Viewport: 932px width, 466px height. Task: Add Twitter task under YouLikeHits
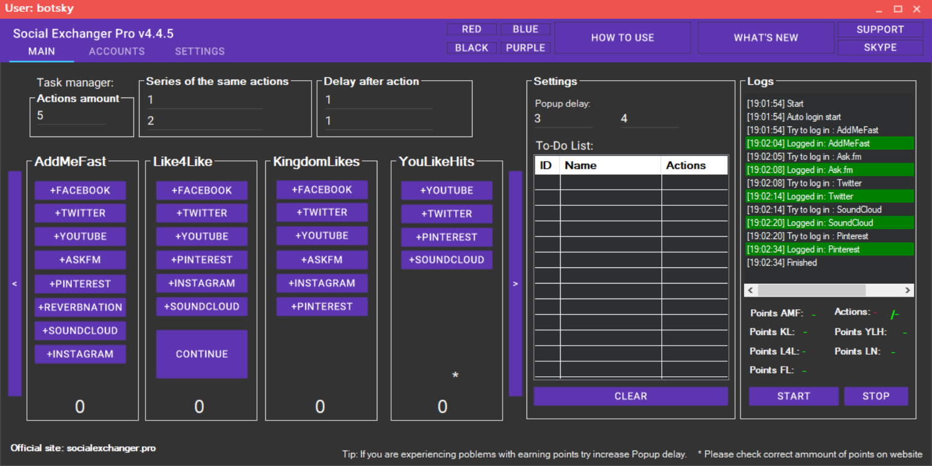(447, 214)
